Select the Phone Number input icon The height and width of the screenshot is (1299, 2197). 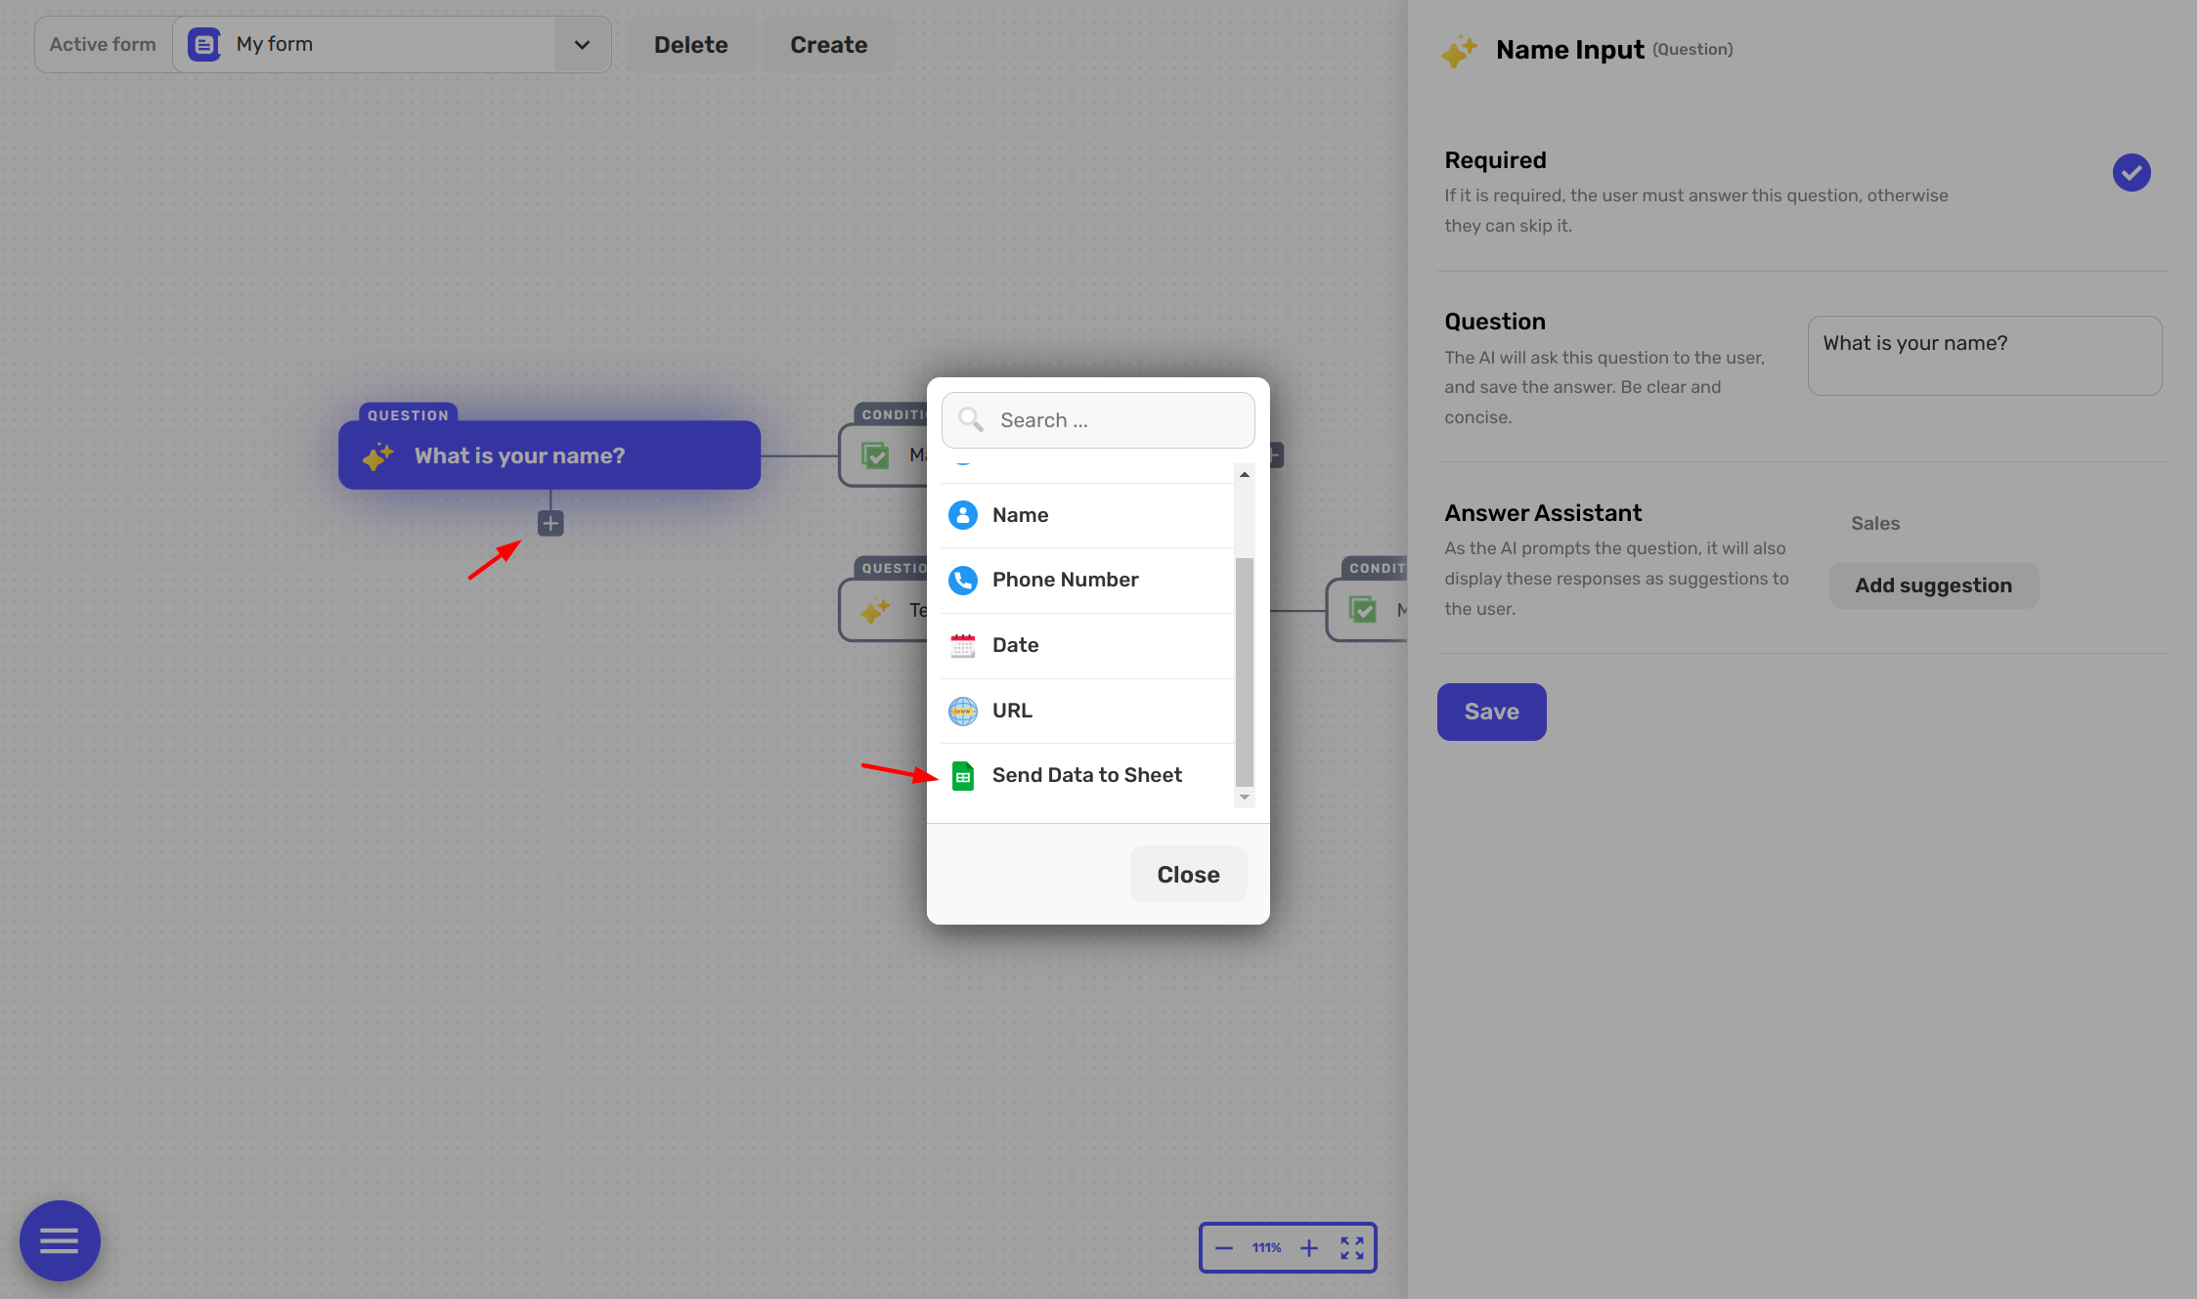(x=962, y=579)
